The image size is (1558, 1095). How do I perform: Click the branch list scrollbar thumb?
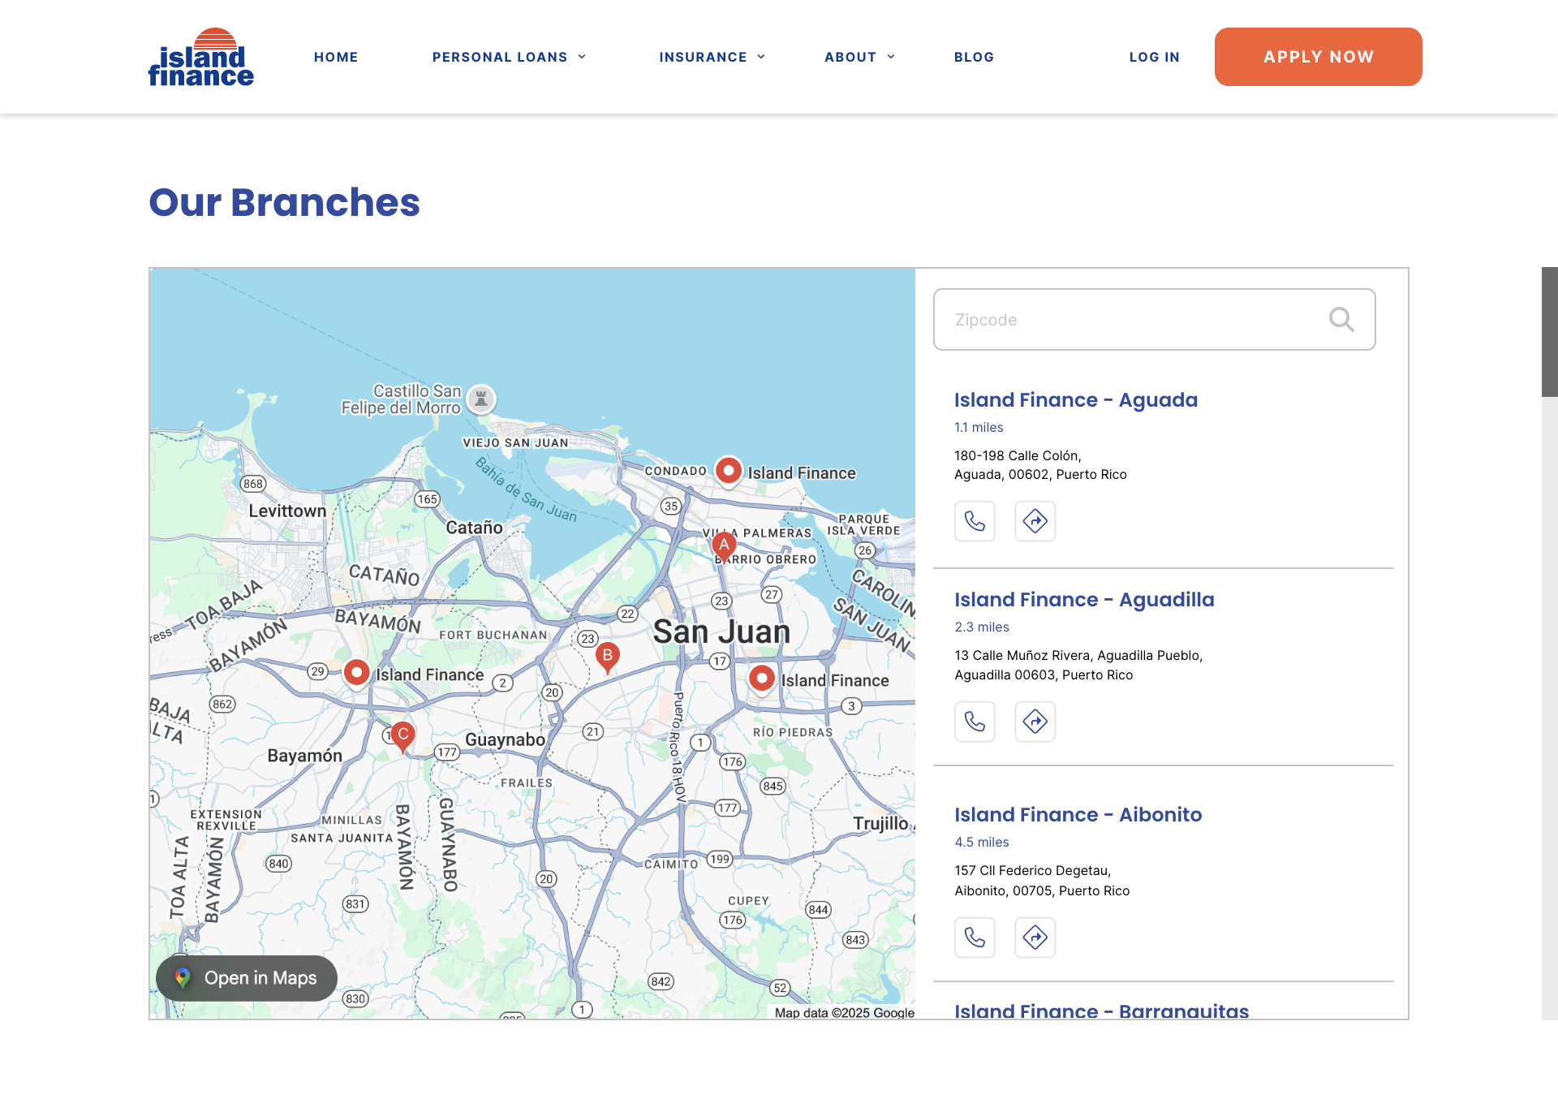click(1549, 331)
